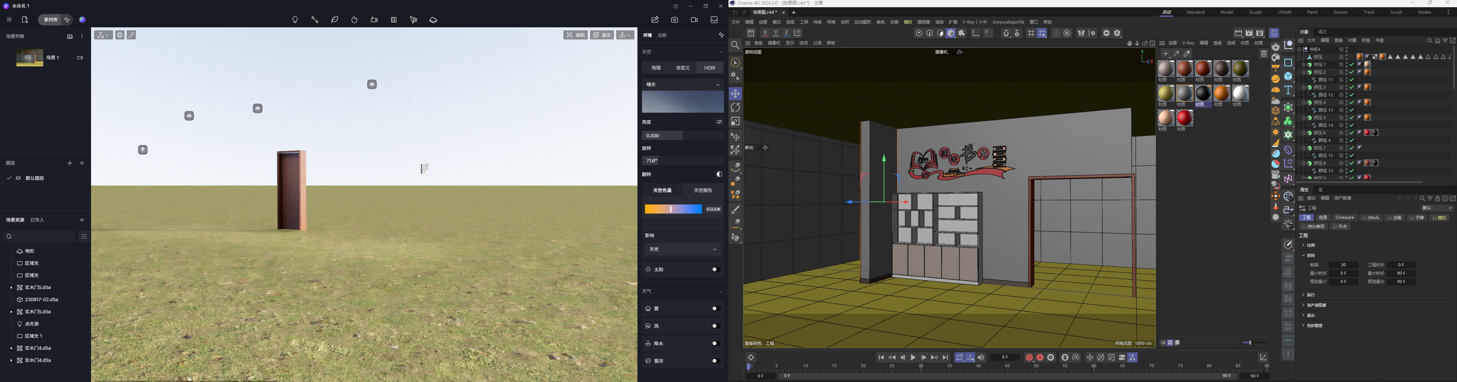Lock the Z axis in Cinema 4D toolbar
Image resolution: width=1457 pixels, height=382 pixels.
click(x=787, y=33)
